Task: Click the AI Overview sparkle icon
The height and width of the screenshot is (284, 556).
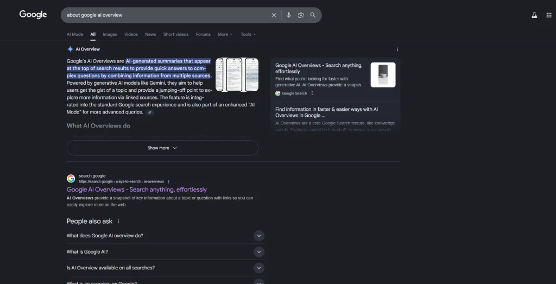Action: click(x=70, y=49)
